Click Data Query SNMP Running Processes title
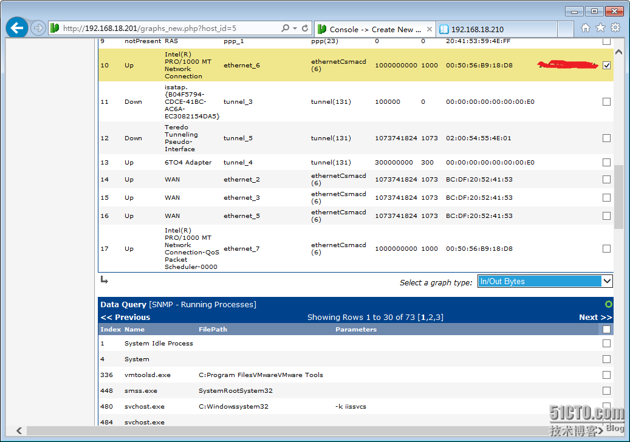This screenshot has width=630, height=442. [178, 304]
